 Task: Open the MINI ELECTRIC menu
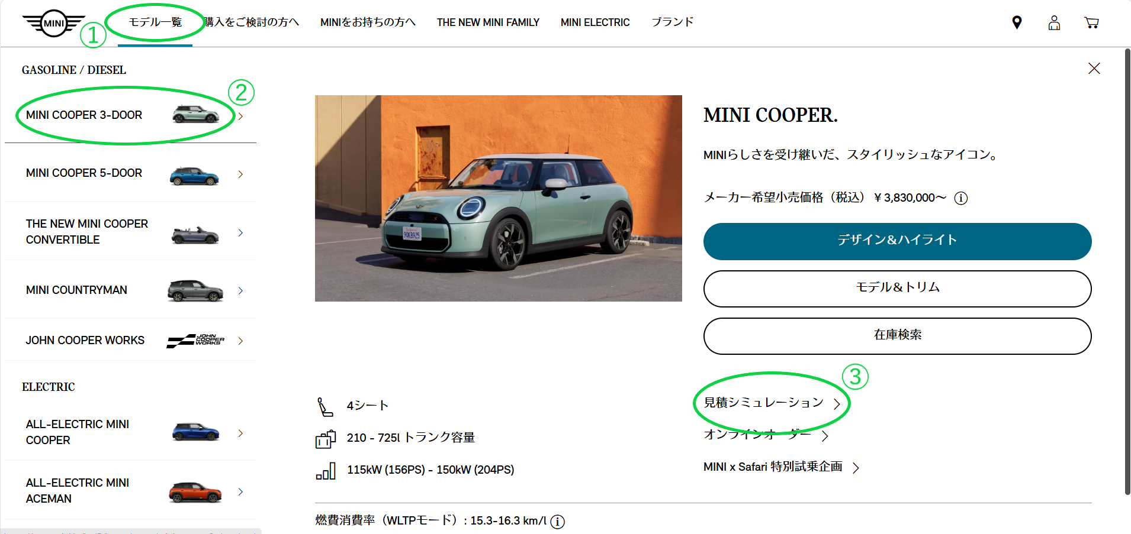point(595,22)
